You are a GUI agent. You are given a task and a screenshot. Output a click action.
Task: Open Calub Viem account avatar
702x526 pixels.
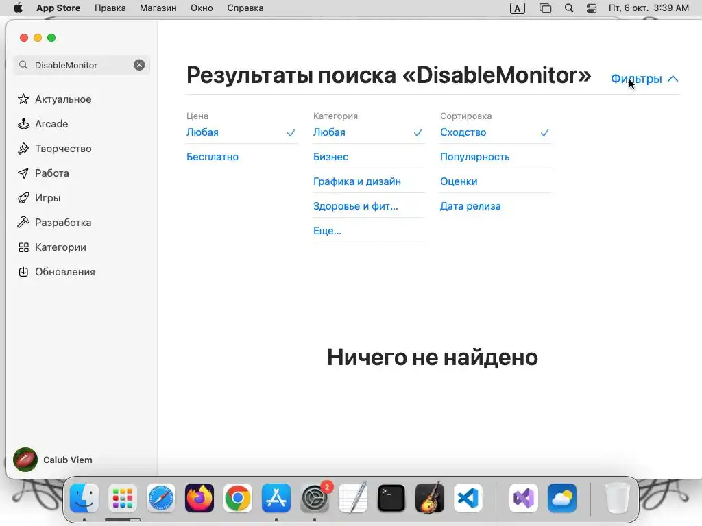click(25, 460)
